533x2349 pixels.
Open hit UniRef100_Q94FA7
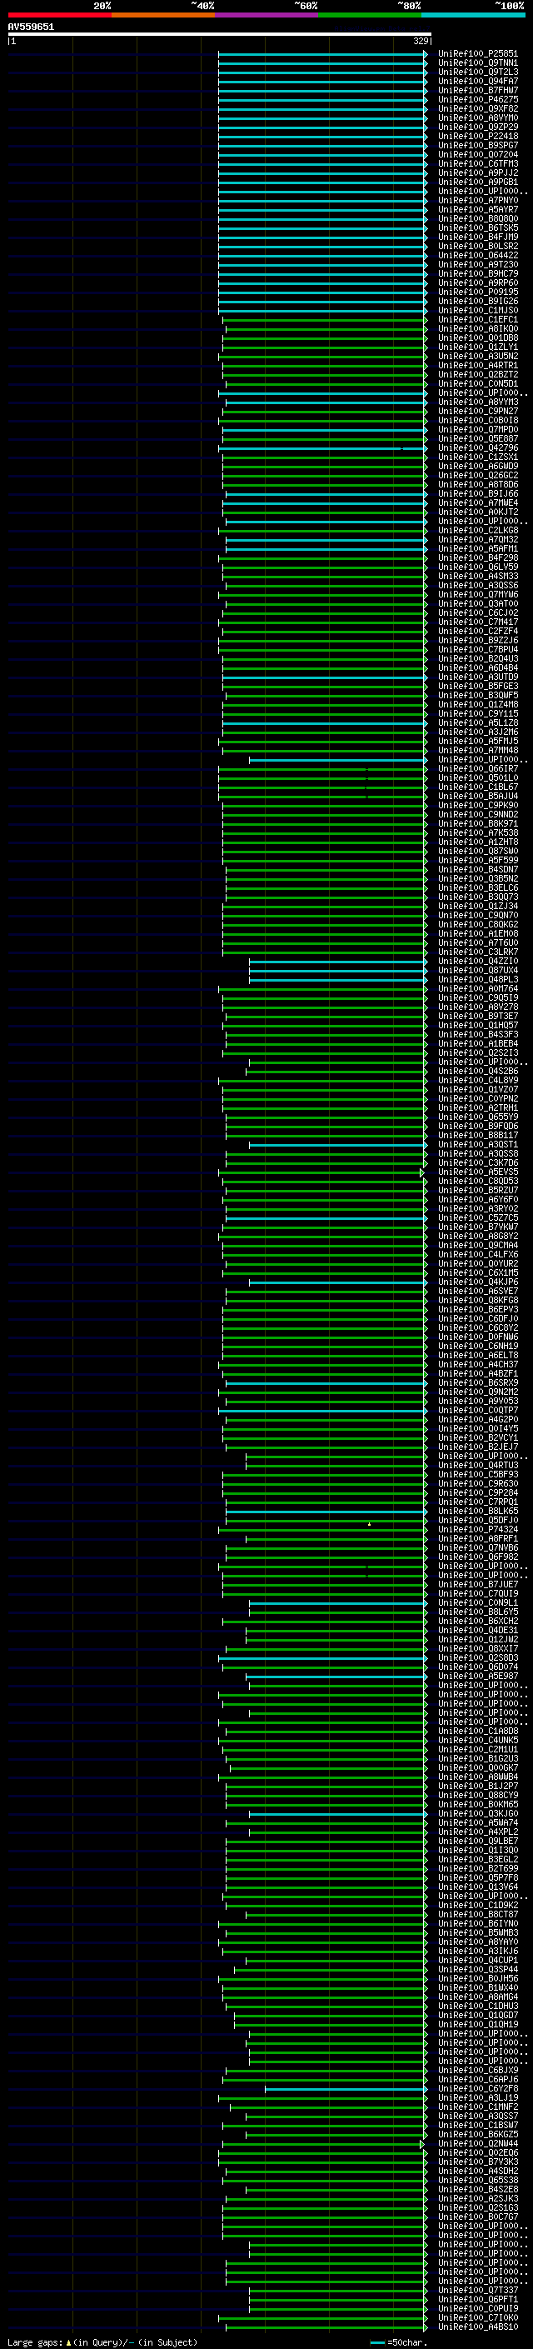[477, 81]
